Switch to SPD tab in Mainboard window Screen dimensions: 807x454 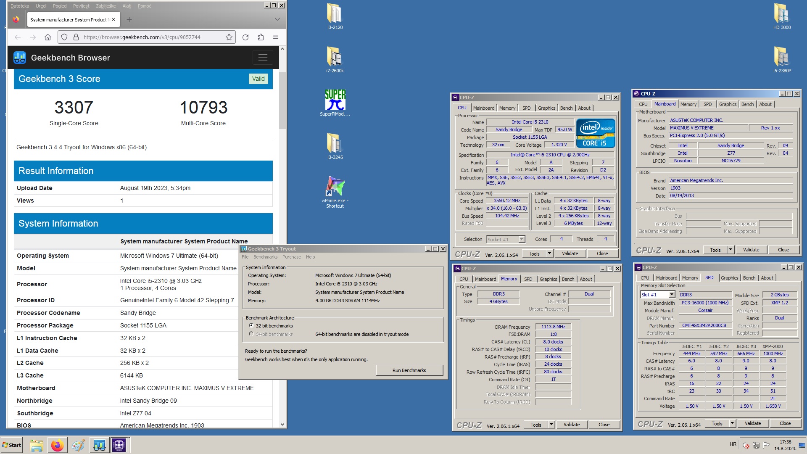[707, 104]
